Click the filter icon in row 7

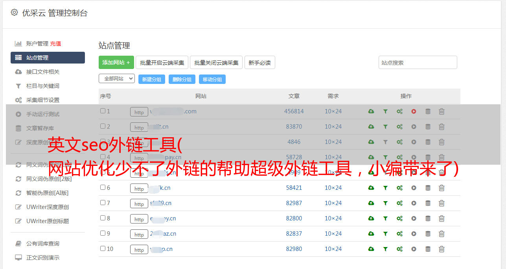[385, 203]
